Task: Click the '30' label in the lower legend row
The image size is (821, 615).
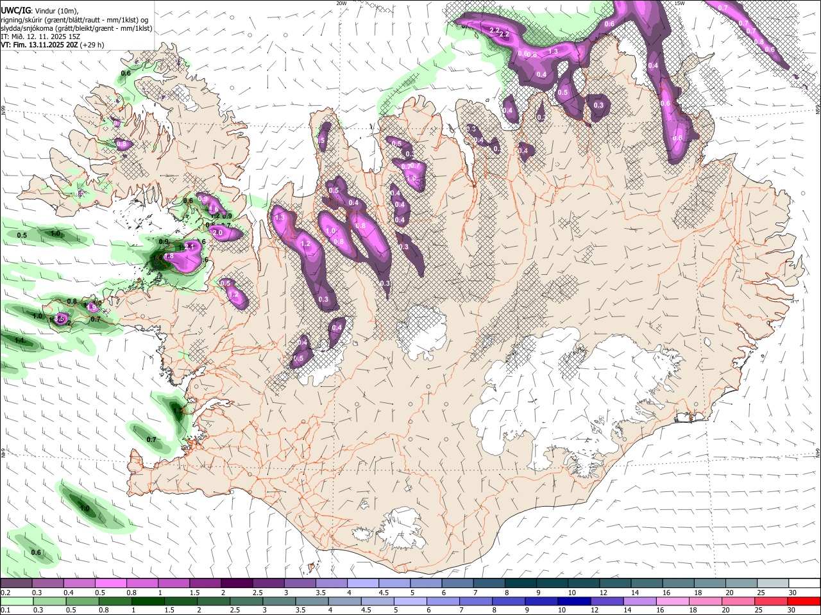Action: tap(791, 610)
